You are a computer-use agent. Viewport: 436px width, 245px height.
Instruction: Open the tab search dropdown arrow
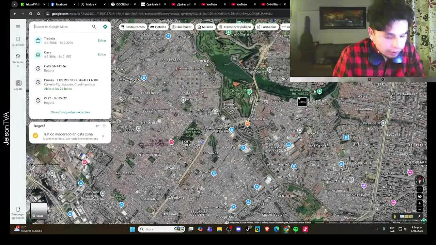14,4
